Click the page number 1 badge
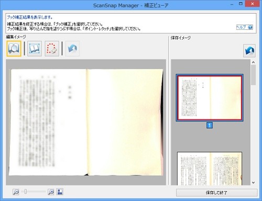262x201 pixels. coord(210,125)
